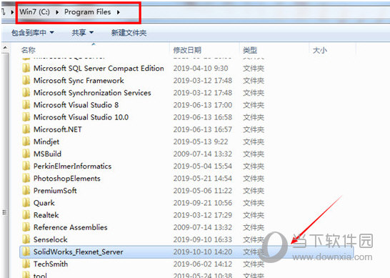
Task: Navigate to Win7 (C:) in the address bar
Action: point(34,12)
